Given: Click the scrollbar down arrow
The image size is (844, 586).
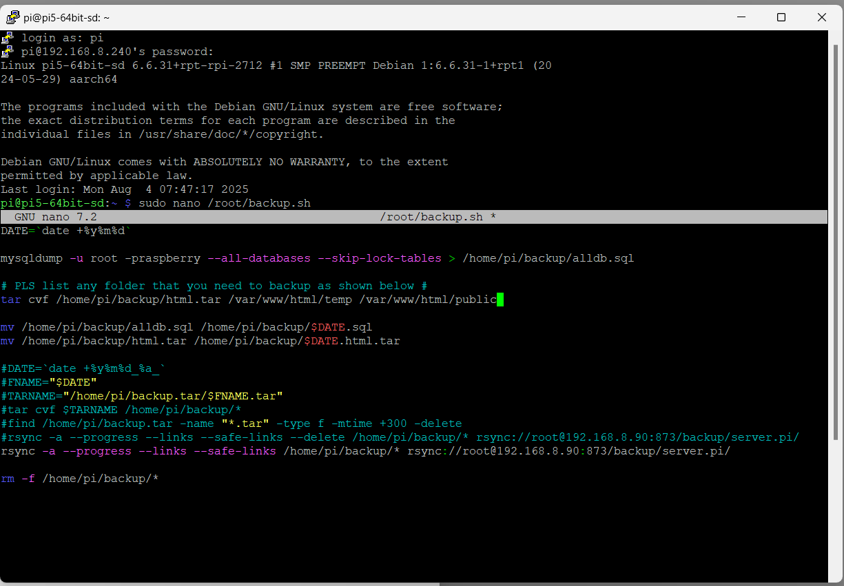Looking at the screenshot, I should pos(836,578).
